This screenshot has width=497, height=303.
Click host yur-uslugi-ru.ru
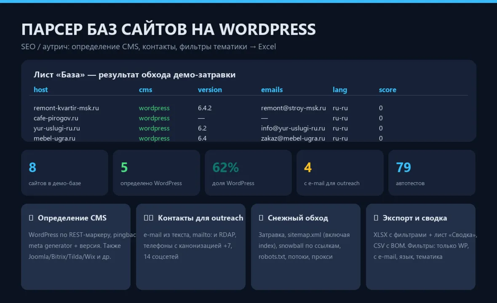57,128
